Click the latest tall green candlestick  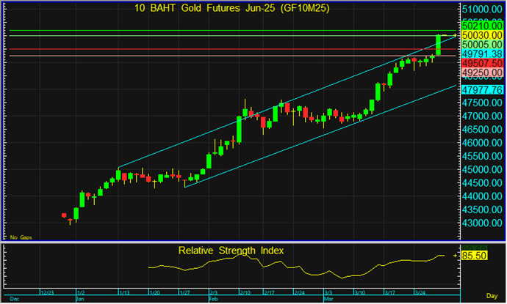coord(439,45)
